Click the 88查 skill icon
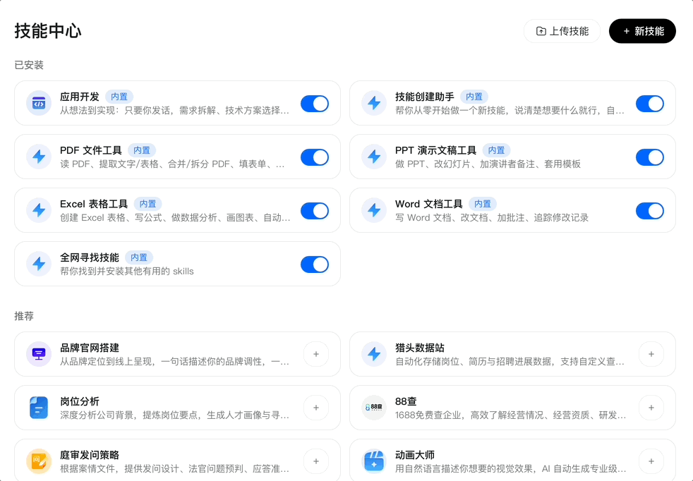Screen dimensions: 693x481 (373, 408)
